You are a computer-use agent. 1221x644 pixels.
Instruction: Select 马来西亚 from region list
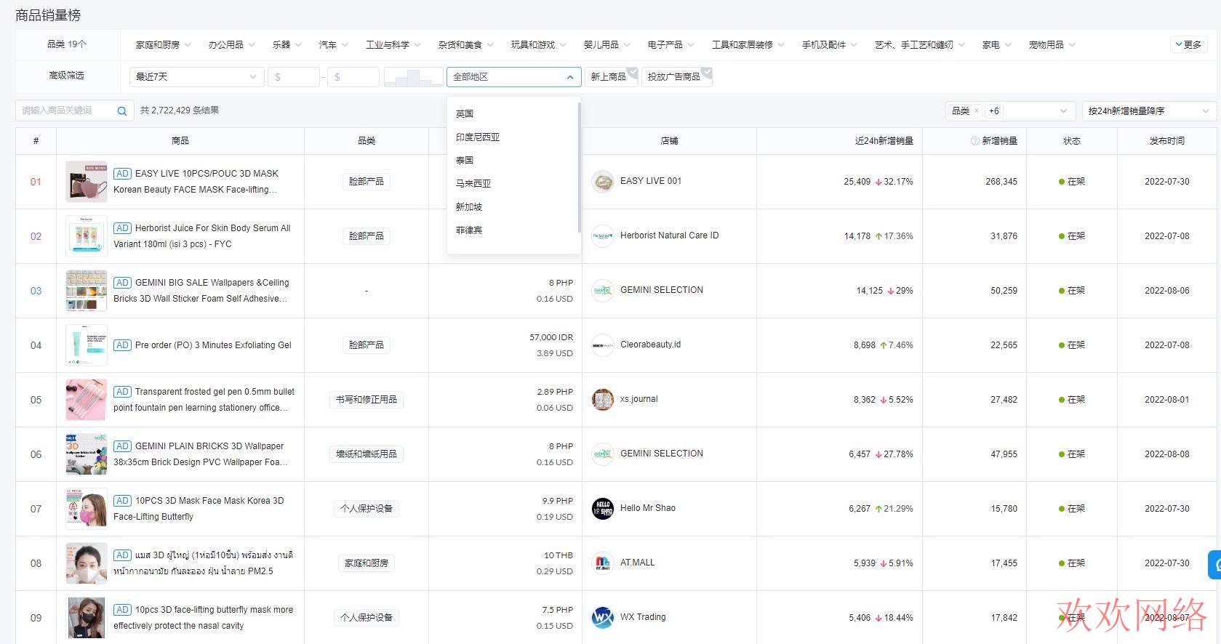[x=513, y=184]
